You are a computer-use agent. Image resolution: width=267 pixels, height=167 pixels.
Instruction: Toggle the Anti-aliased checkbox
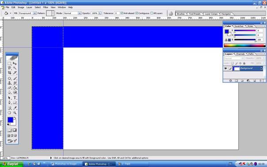click(x=122, y=13)
